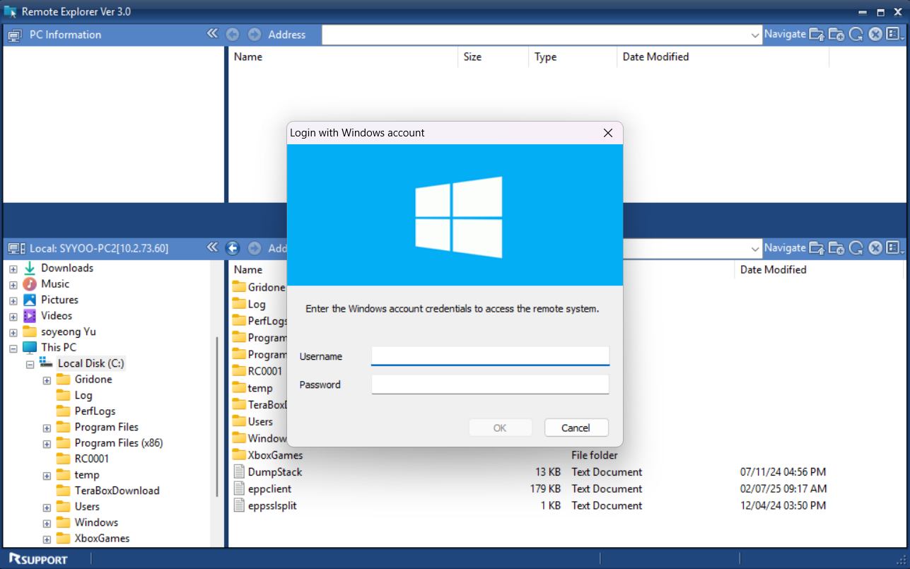The height and width of the screenshot is (569, 910).
Task: Click the remote pane Up folder icon
Action: (x=817, y=34)
